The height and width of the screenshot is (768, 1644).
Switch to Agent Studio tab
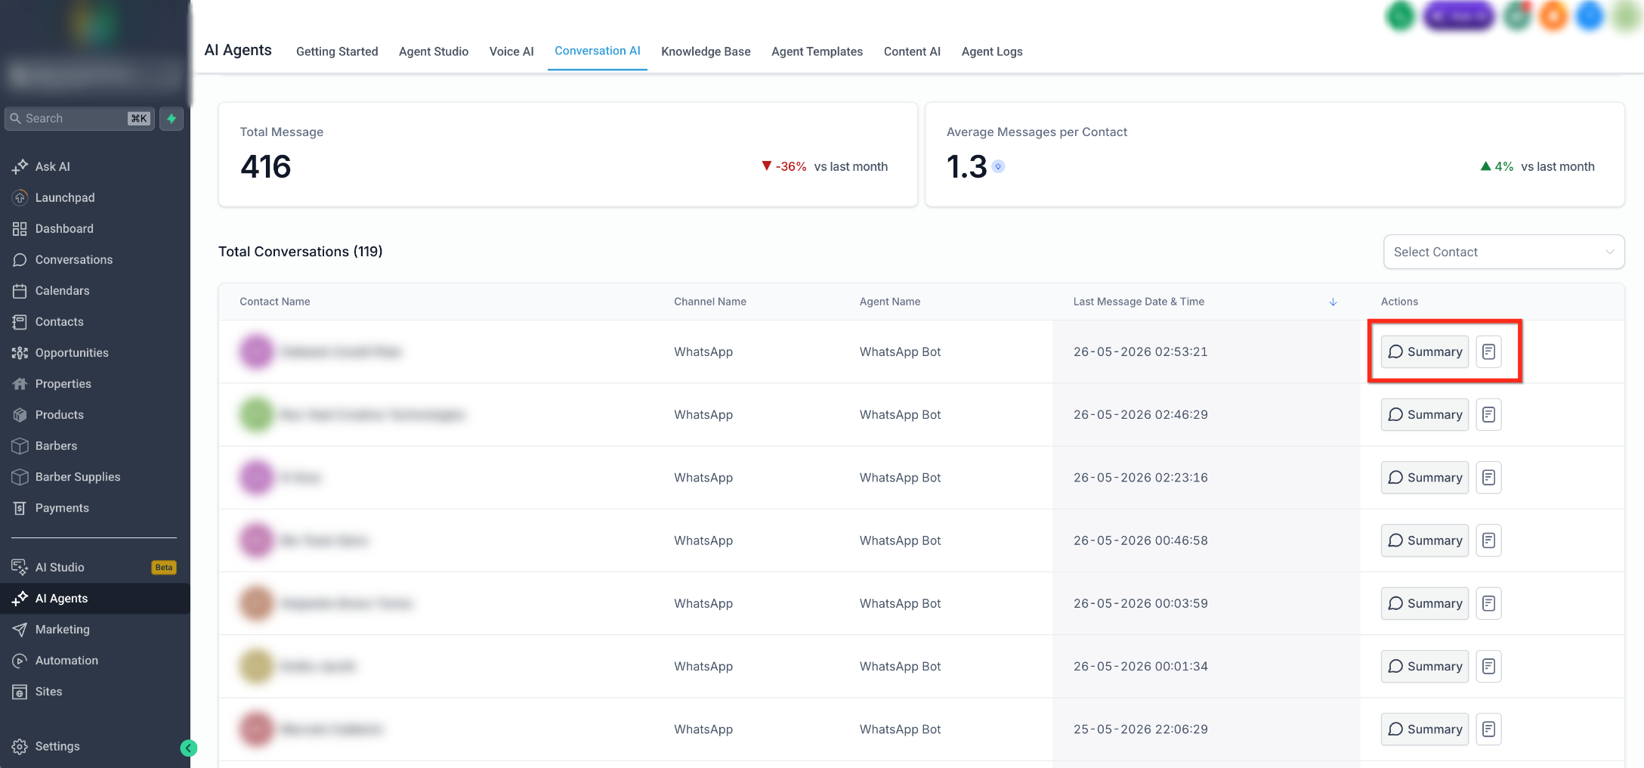(x=434, y=51)
